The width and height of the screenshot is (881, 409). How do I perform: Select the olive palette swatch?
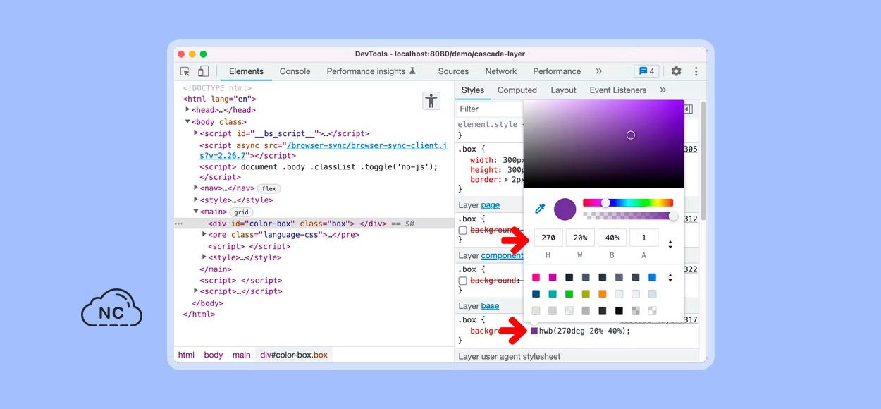click(586, 294)
